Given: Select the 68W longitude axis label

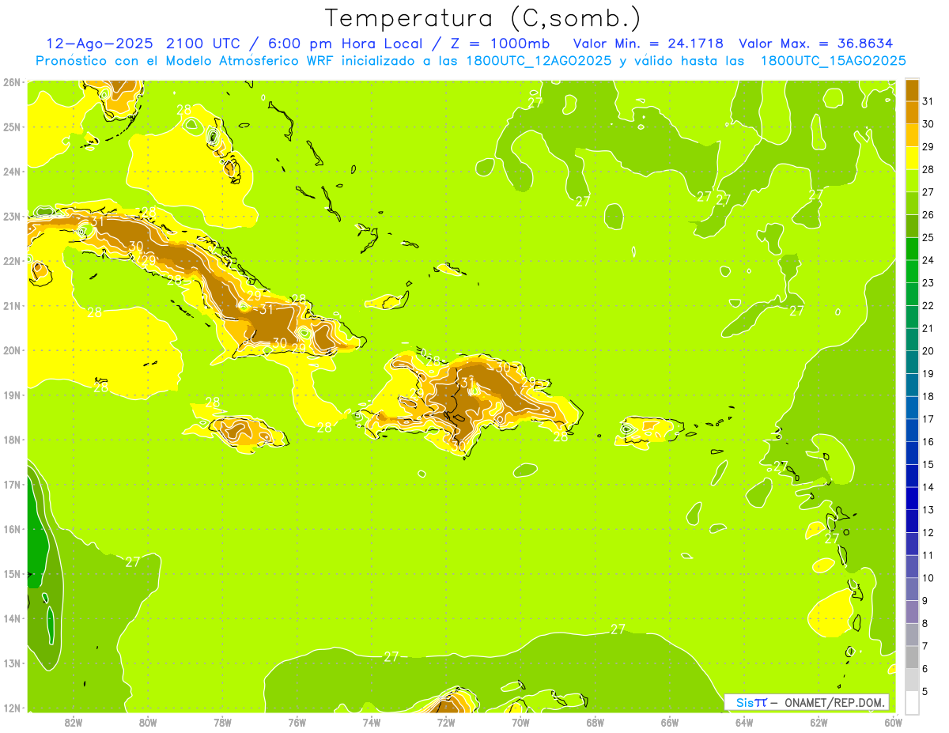Looking at the screenshot, I should (x=595, y=722).
